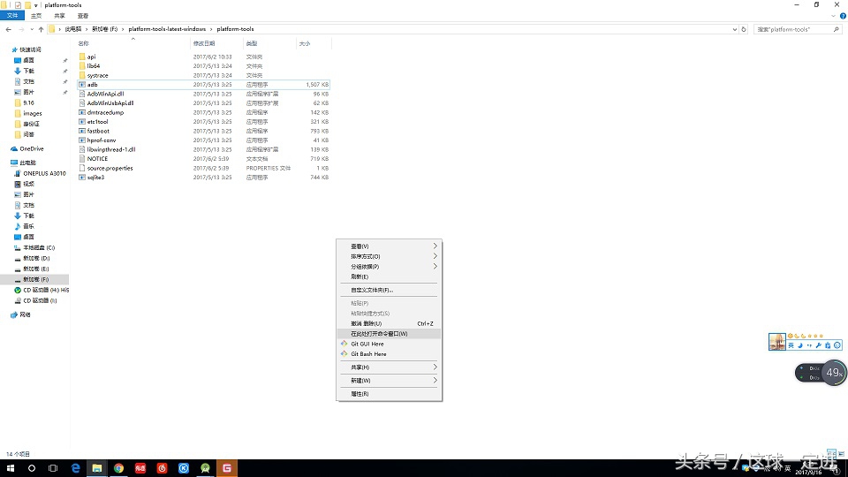Open Explorer help question mark icon

point(843,16)
